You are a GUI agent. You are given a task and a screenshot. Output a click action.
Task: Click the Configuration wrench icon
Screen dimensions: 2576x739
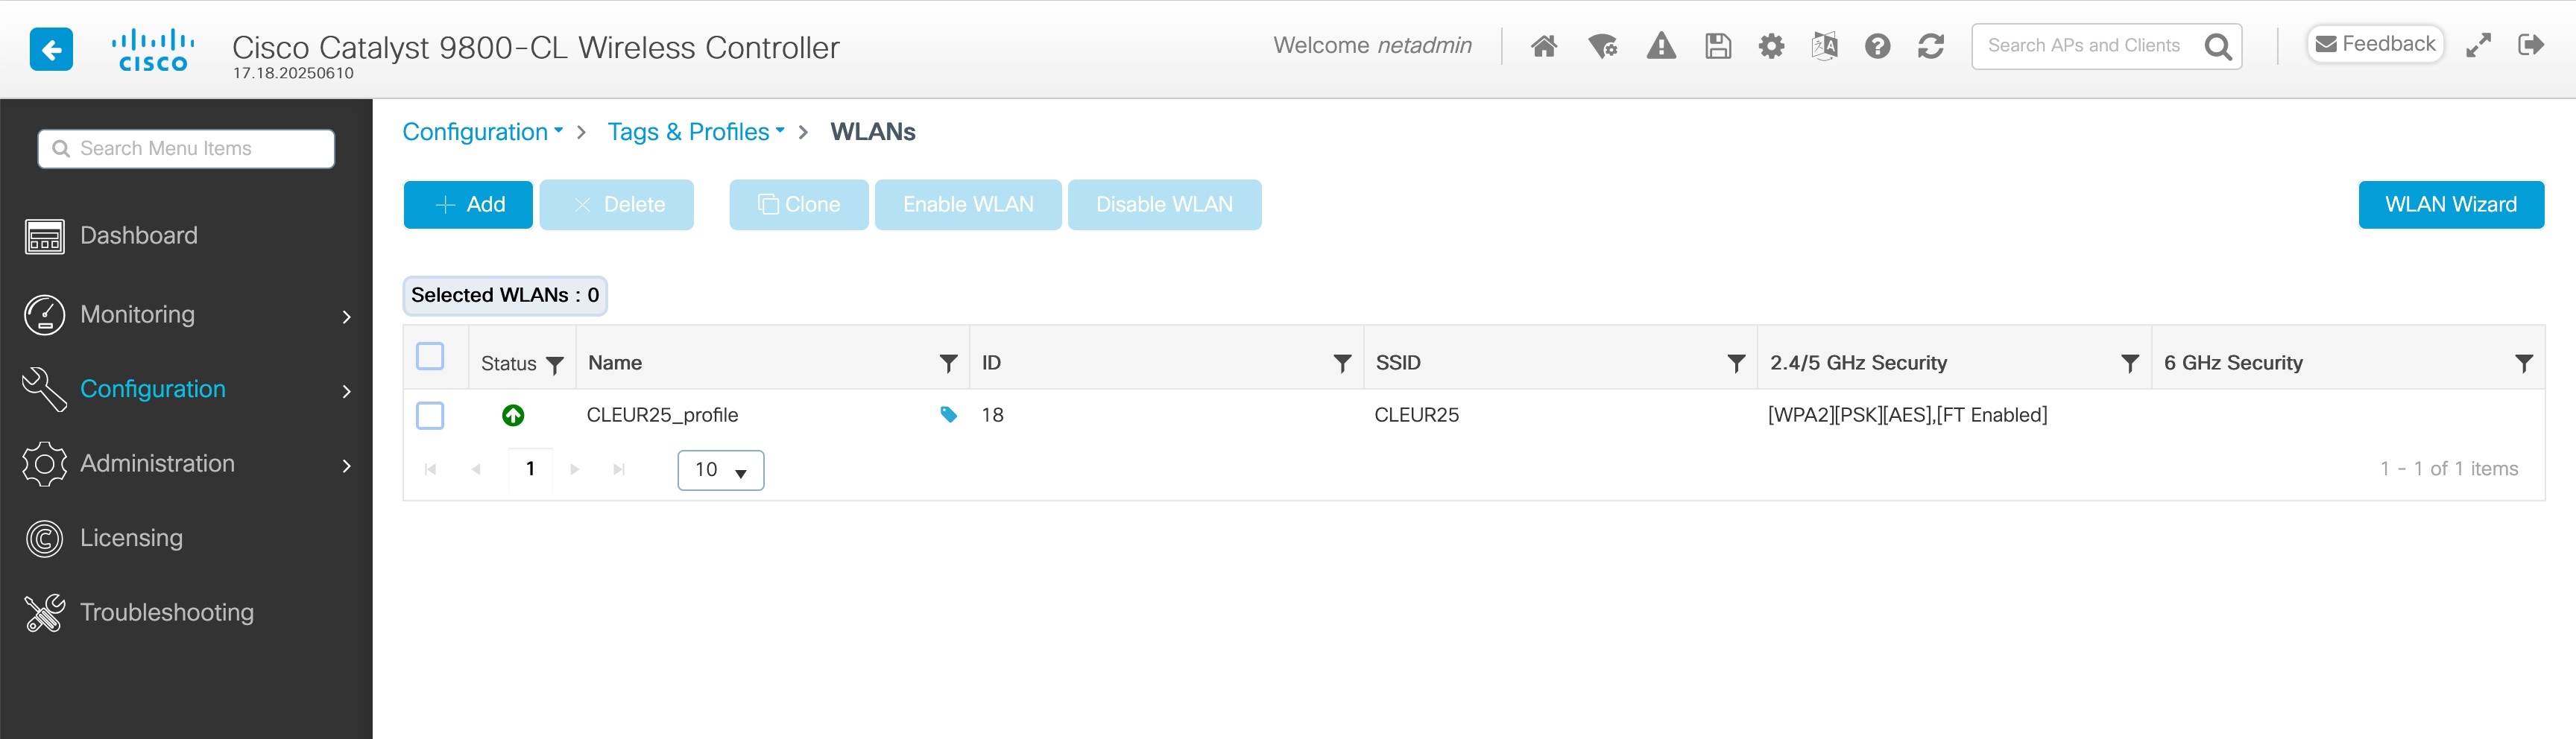[45, 389]
